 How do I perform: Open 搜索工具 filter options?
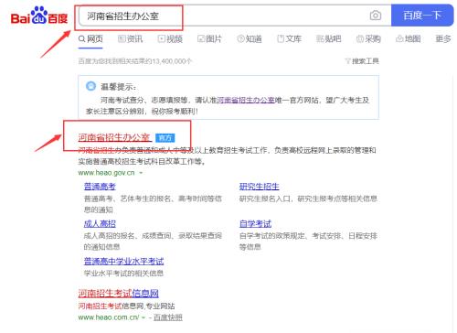click(x=362, y=61)
